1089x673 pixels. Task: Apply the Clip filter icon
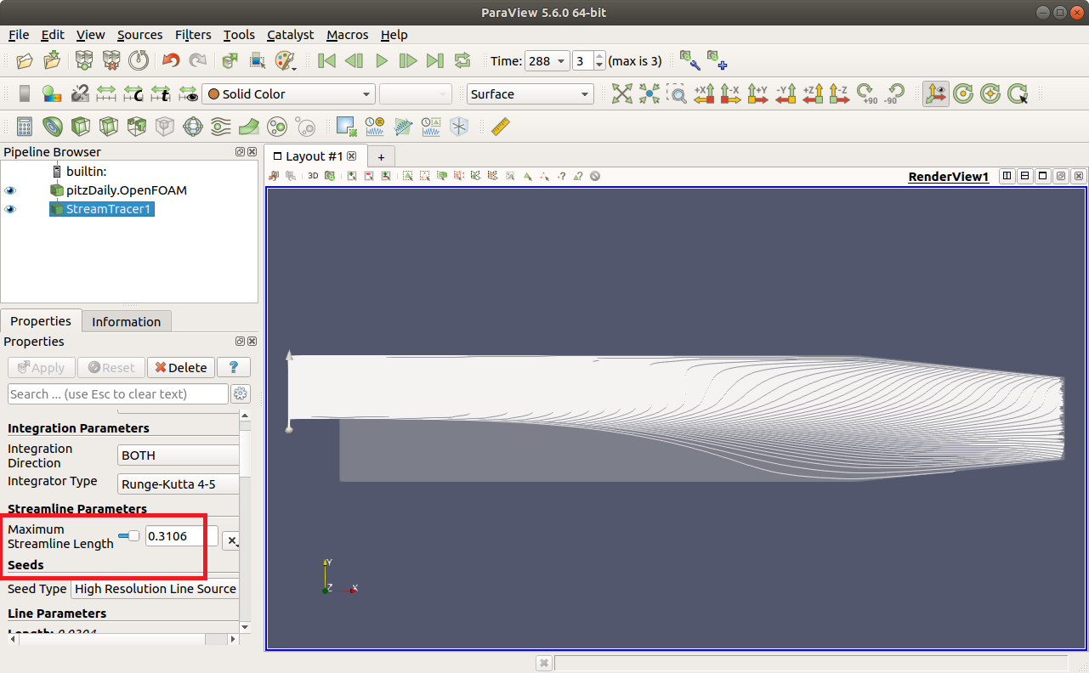(80, 127)
